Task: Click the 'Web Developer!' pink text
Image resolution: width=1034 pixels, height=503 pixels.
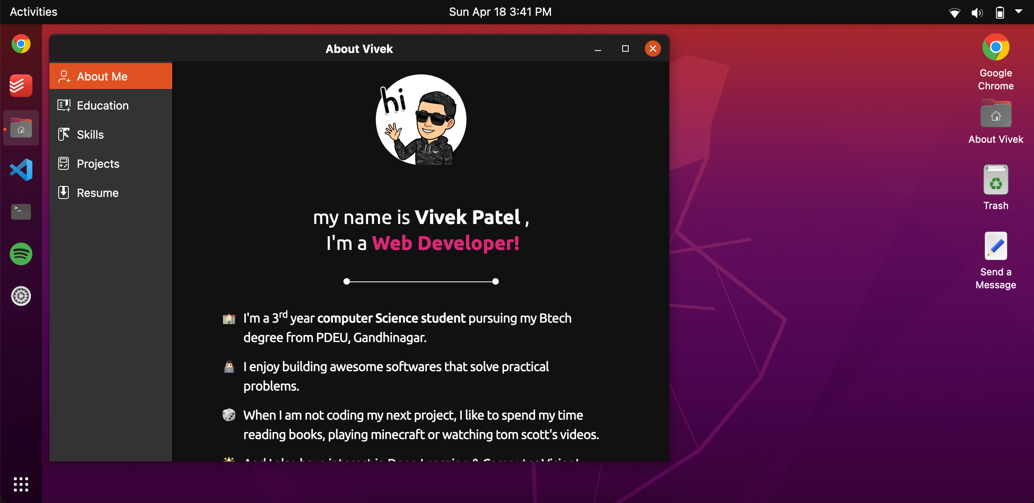Action: pyautogui.click(x=445, y=243)
